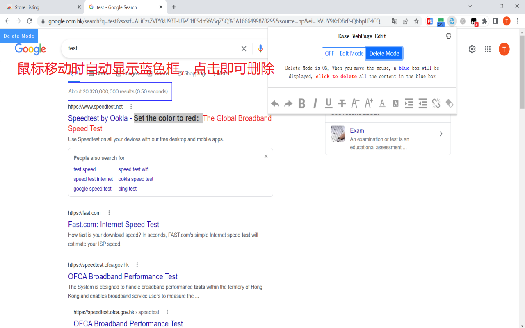Bookmark this page with the star icon
Screen dimensions: 525x328
[416, 21]
